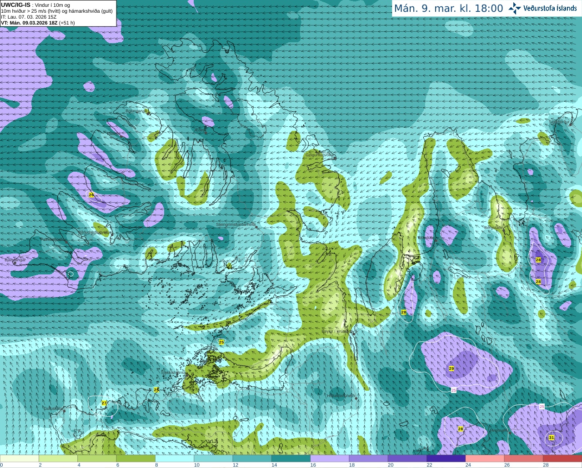Click the Bolungarvík station label
Image resolution: width=582 pixels, height=468 pixels.
pyautogui.click(x=135, y=110)
